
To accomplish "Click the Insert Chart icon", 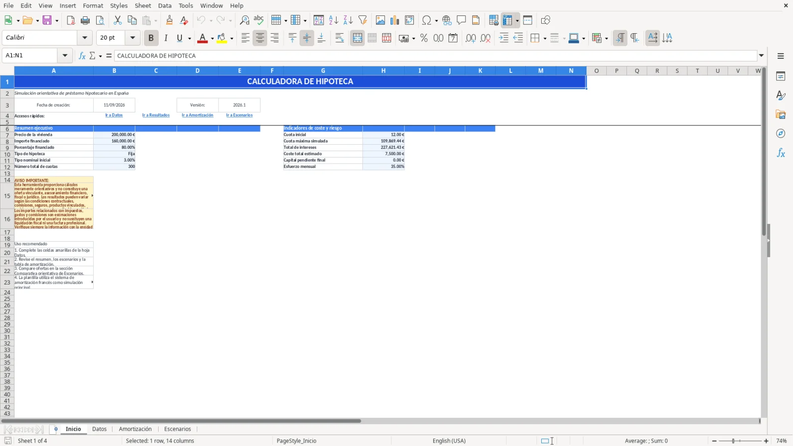I will (395, 20).
